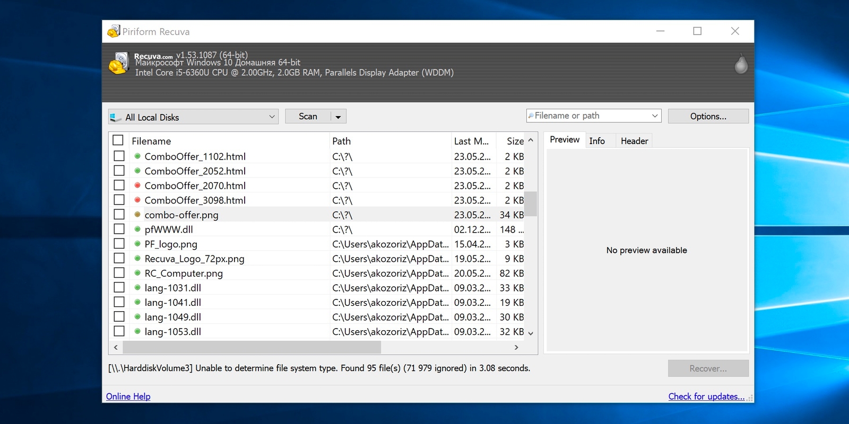
Task: Click the green status dot of ComboOffer_2052.html
Action: coord(137,171)
